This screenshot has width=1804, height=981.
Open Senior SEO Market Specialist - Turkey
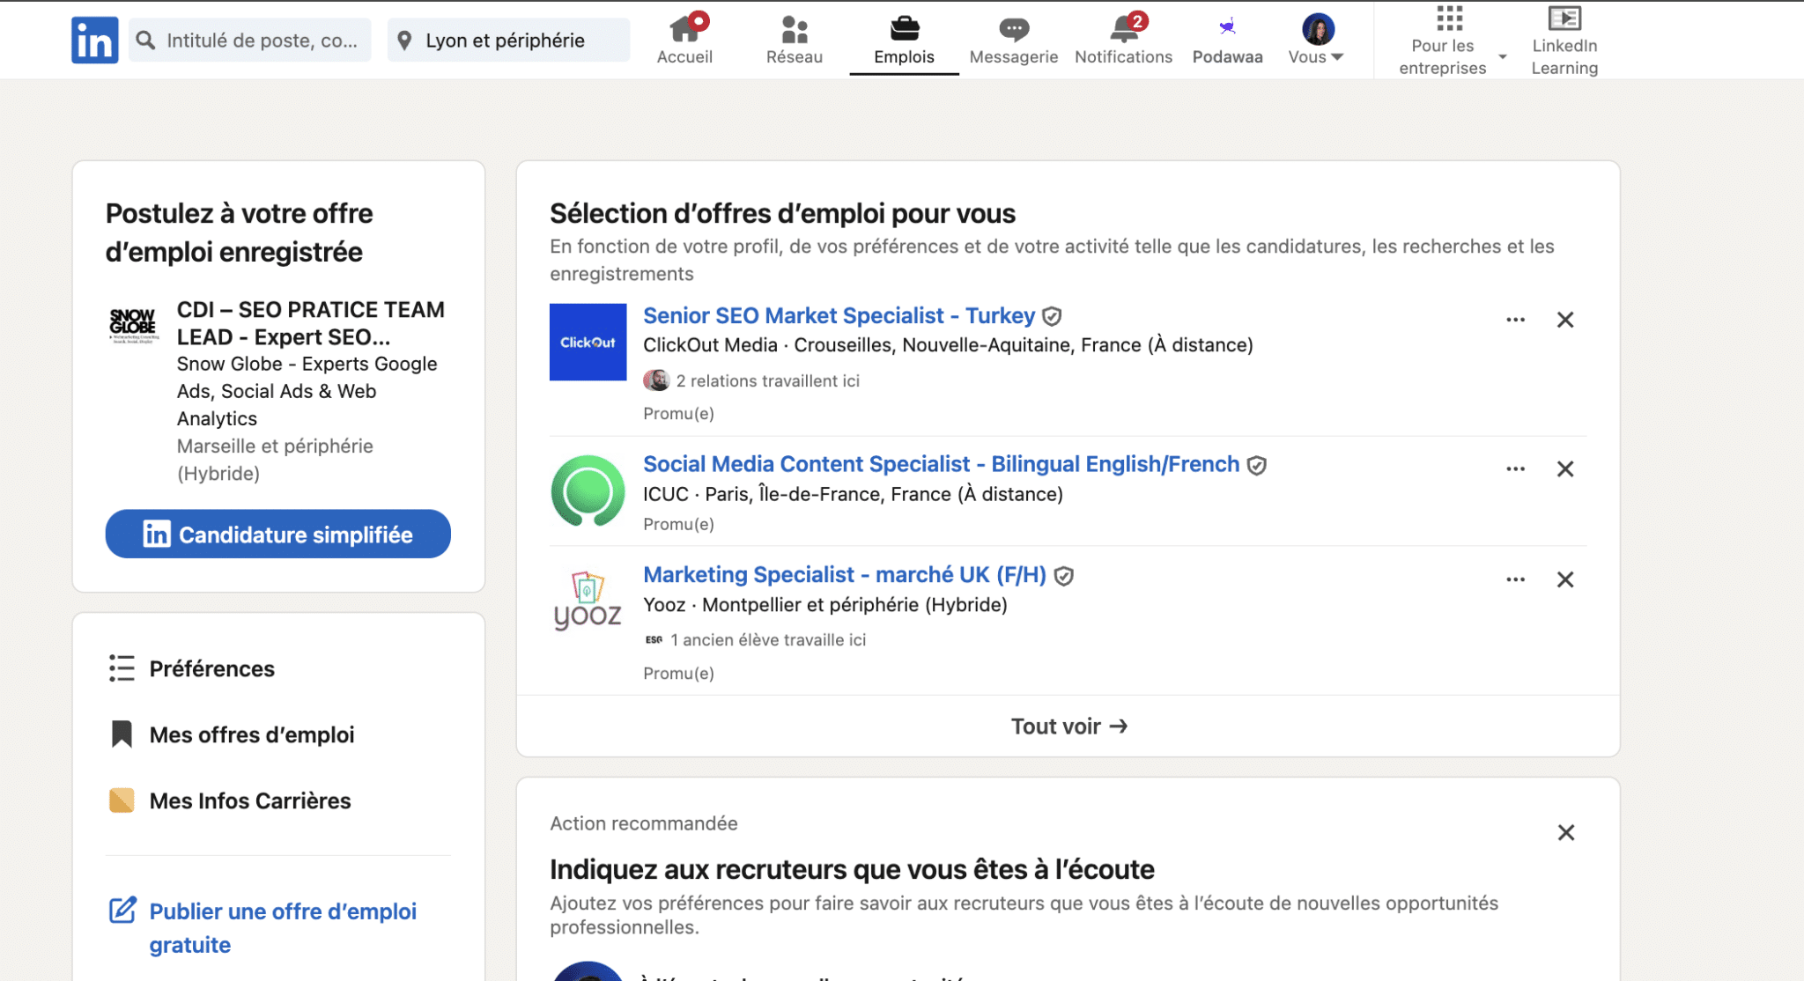click(839, 315)
